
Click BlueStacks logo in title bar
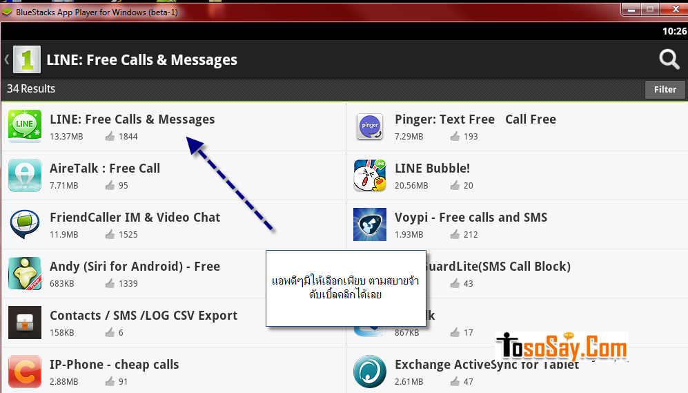pos(7,12)
